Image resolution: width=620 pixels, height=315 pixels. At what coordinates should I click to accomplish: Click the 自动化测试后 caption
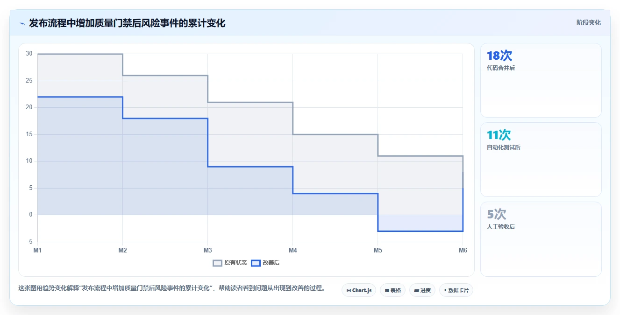point(504,147)
